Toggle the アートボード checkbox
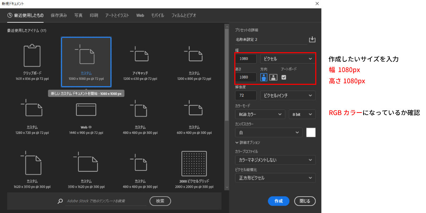 [284, 77]
